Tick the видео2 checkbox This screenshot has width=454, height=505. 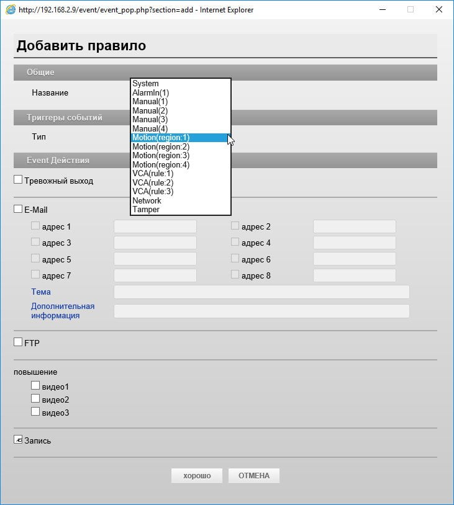click(x=35, y=399)
